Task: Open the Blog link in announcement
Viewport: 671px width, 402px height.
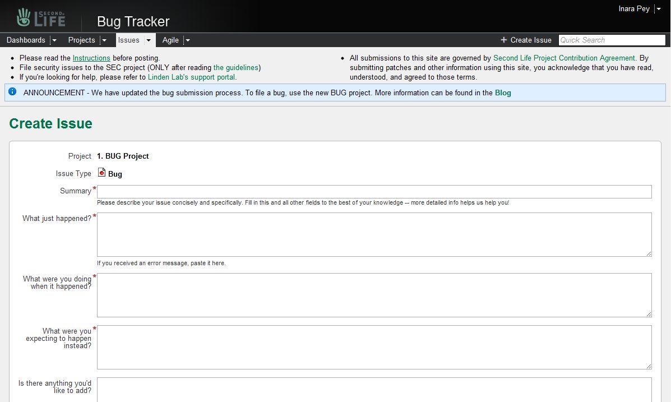Action: [x=503, y=93]
